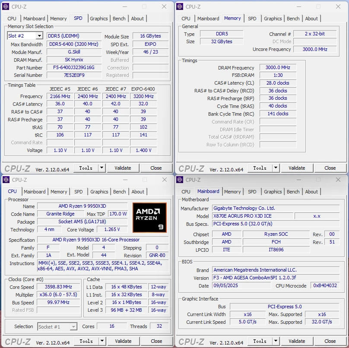This screenshot has height=348, width=349.
Task: Click Validate button in Mainboard window
Action: pos(297,341)
